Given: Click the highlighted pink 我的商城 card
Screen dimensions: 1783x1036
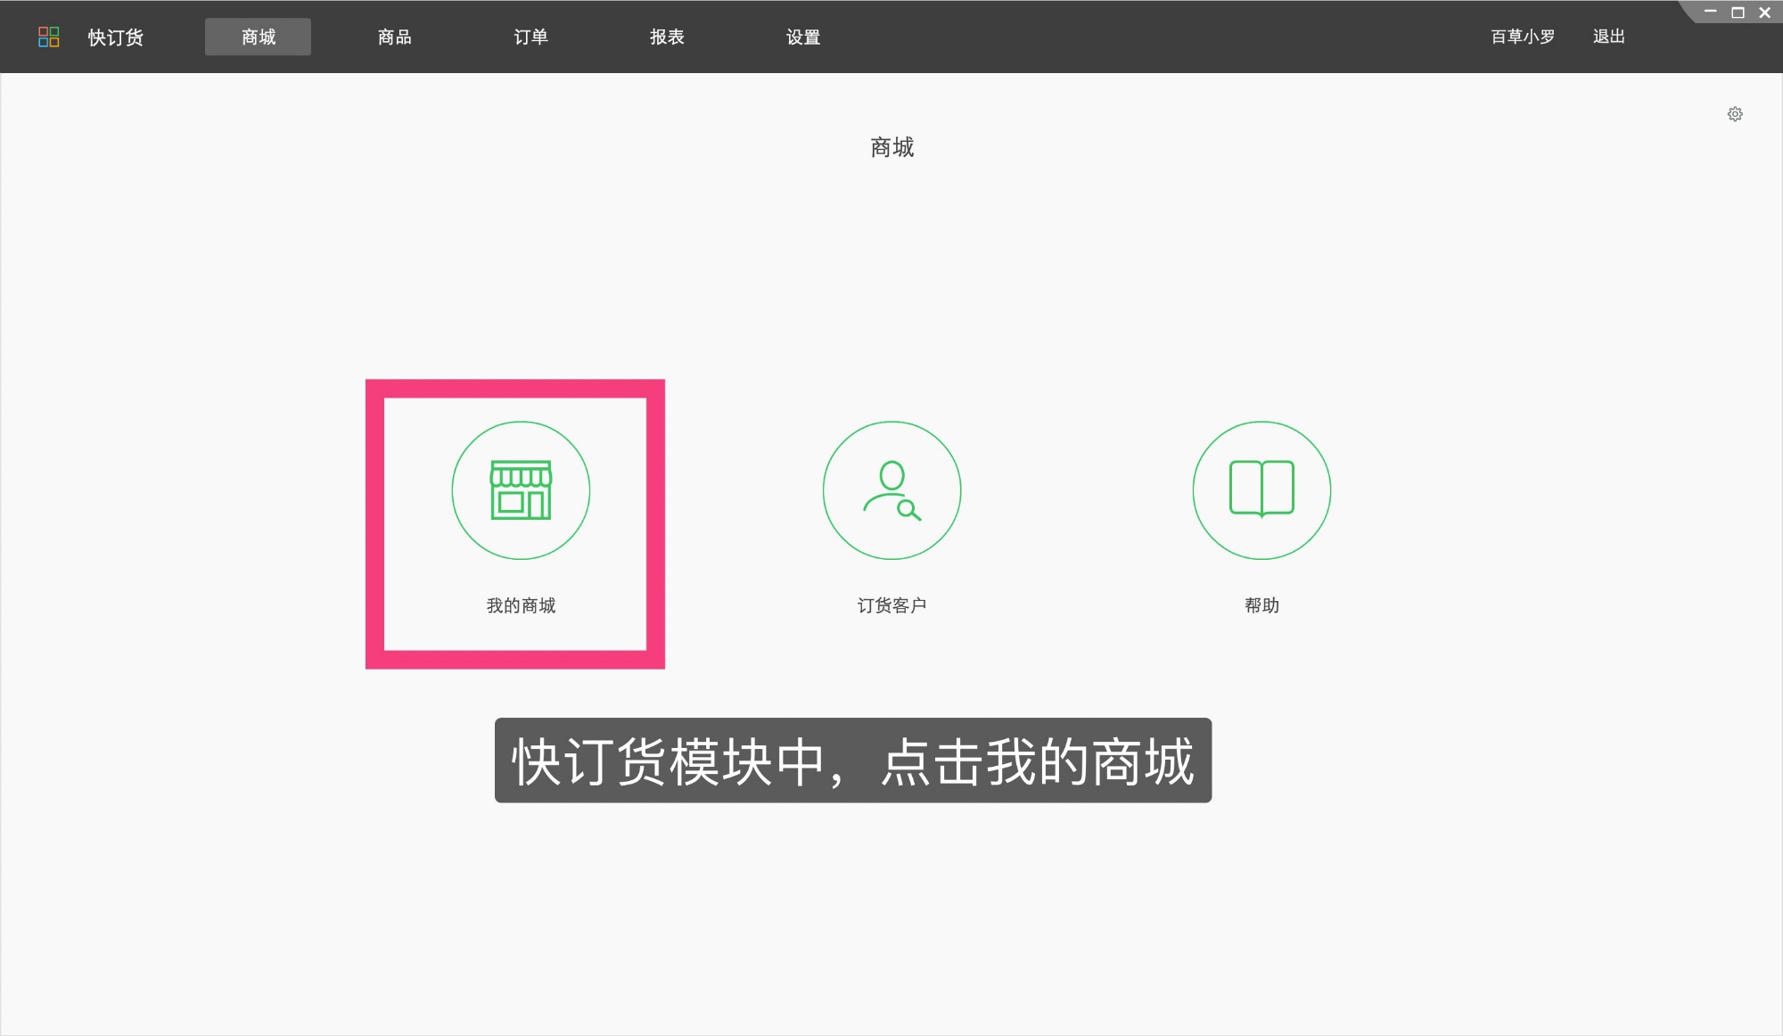Looking at the screenshot, I should (515, 524).
